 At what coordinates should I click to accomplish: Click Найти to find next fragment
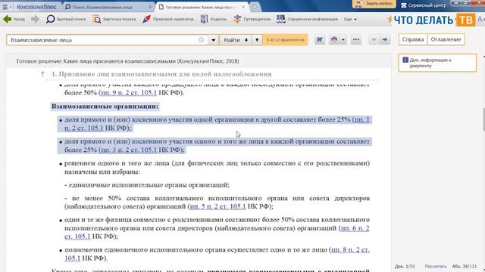(235, 40)
